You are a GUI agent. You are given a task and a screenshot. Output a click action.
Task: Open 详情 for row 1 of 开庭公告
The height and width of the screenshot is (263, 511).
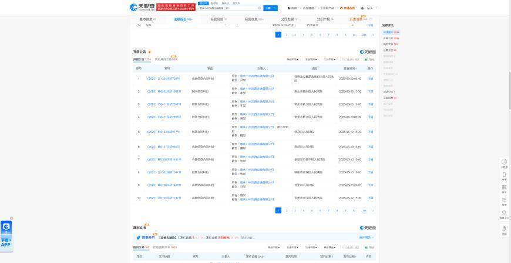pos(370,78)
